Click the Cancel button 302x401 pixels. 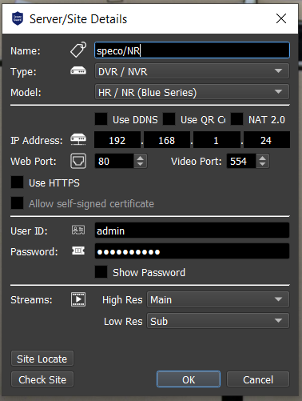258,379
